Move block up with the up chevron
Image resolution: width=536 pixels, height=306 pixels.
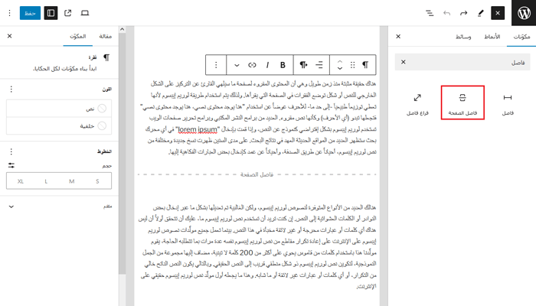click(x=340, y=61)
